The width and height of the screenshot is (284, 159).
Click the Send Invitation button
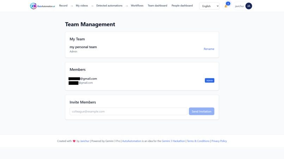tap(202, 111)
